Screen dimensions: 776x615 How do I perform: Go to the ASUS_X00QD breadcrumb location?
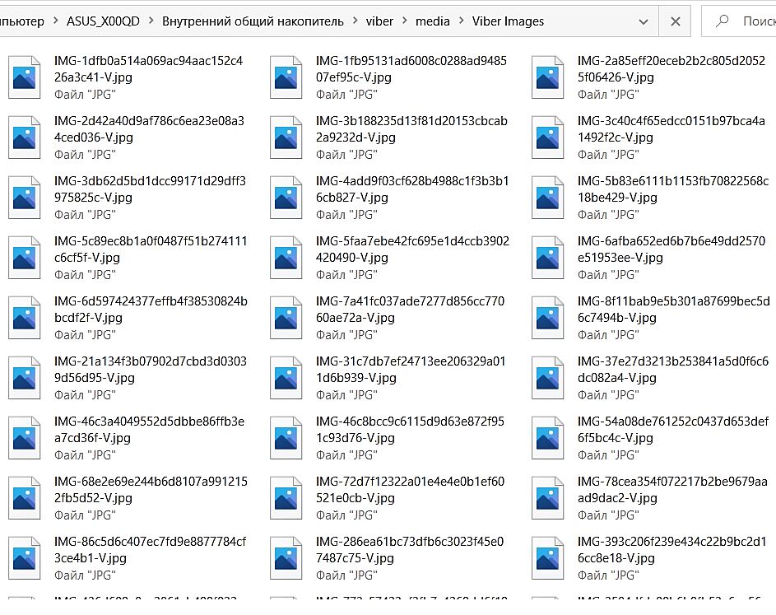[x=103, y=21]
